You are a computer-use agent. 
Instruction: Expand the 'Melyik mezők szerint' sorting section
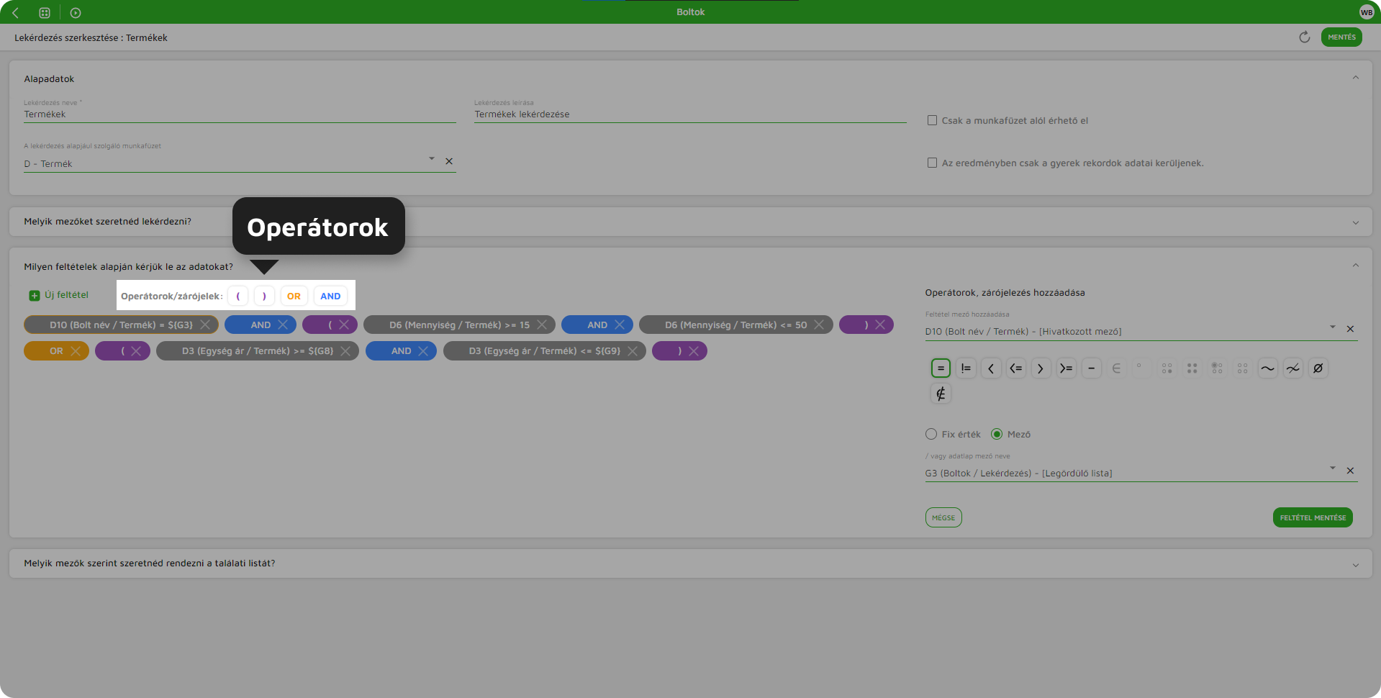(1356, 565)
